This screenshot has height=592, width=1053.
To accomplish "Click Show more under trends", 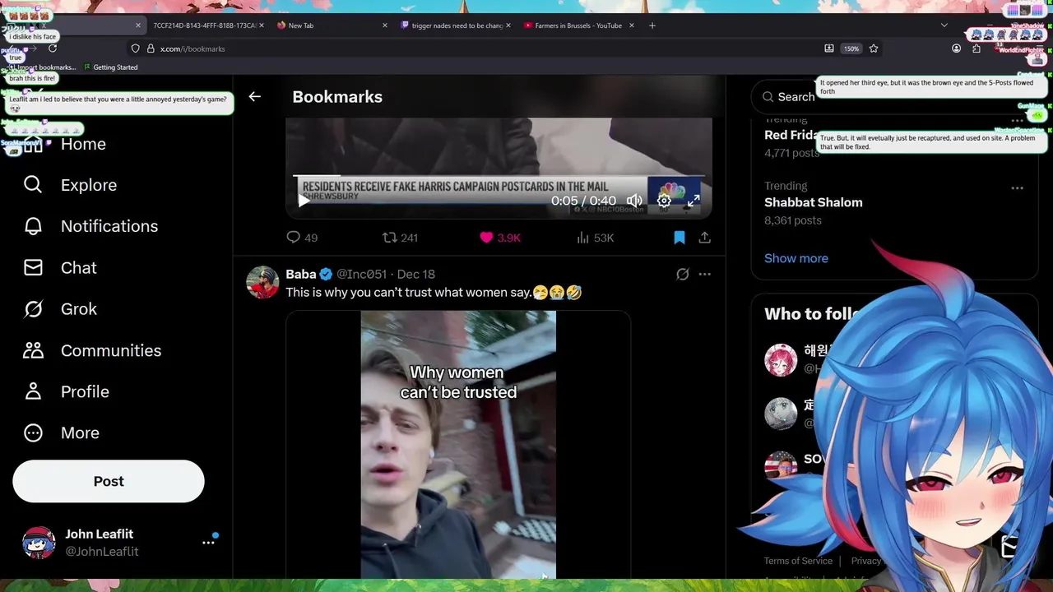I will point(796,258).
